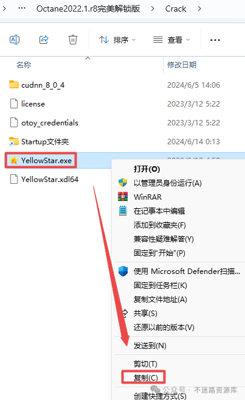Viewport: 245px width, 400px height.
Task: Expand the chevron after Crack breadcrumb
Action: tap(199, 9)
